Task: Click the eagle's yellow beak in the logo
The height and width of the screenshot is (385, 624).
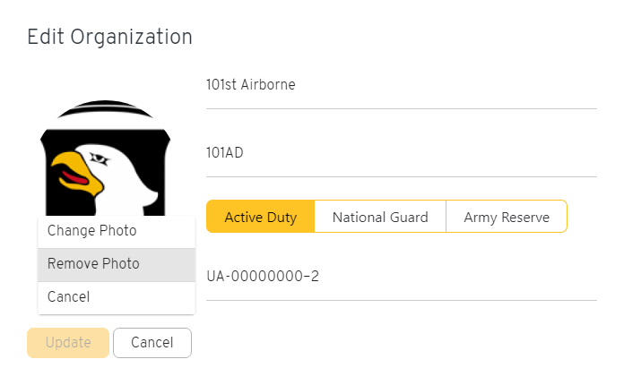Action: (76, 174)
